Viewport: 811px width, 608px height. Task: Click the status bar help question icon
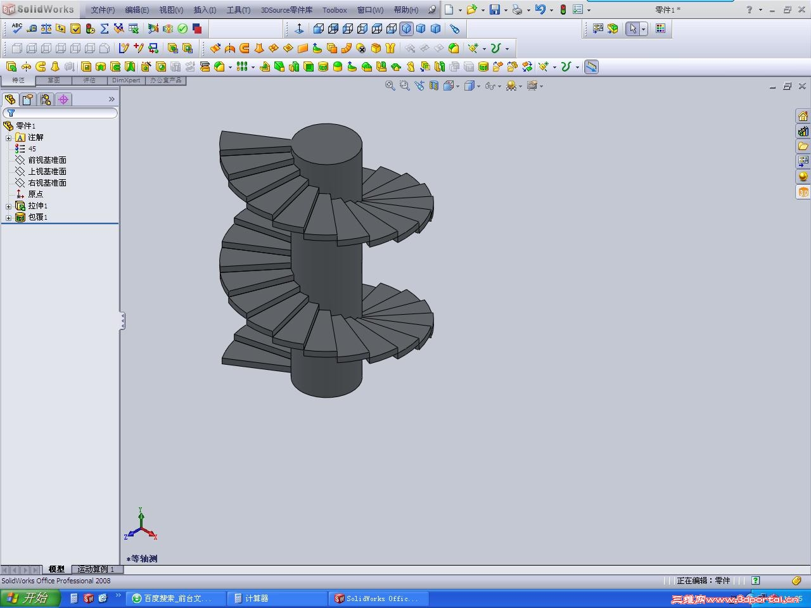(x=755, y=580)
